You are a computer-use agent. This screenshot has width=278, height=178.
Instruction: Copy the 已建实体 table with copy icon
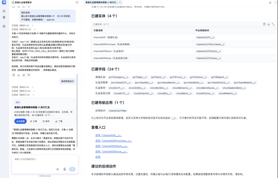pos(264,24)
